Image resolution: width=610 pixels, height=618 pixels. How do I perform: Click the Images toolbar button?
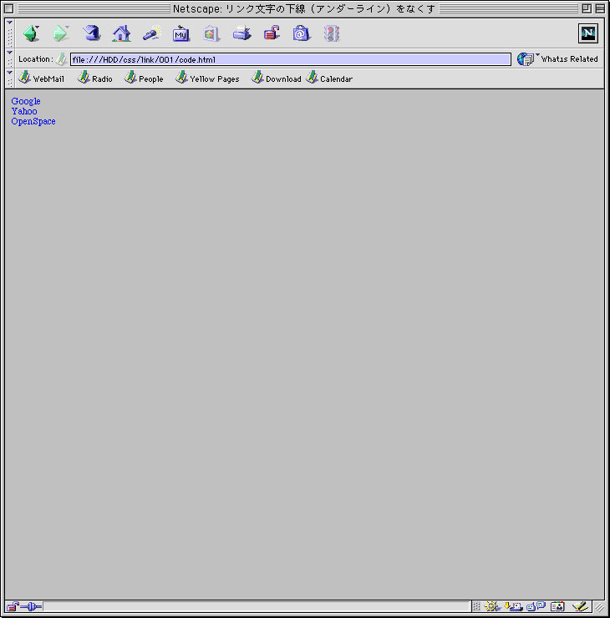pos(211,34)
